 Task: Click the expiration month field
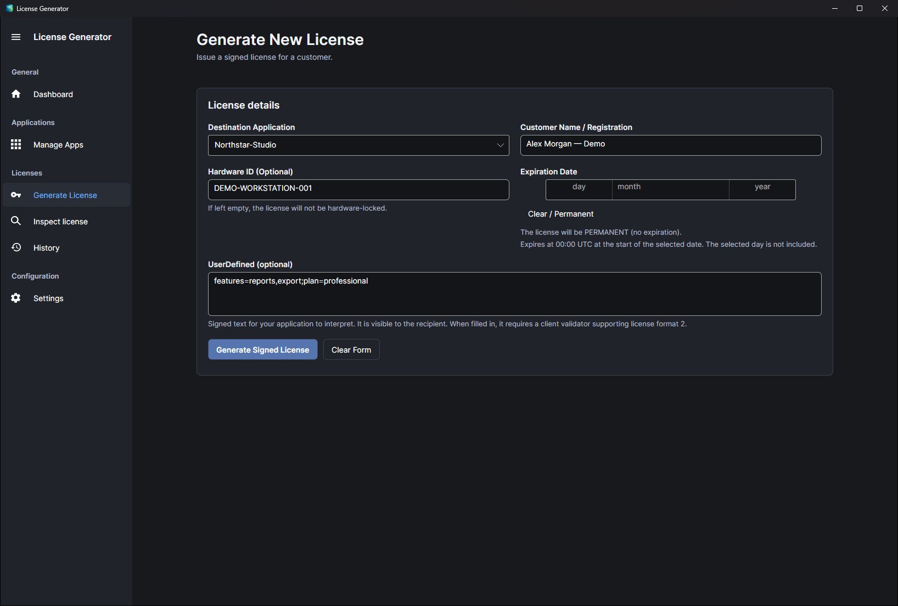670,189
